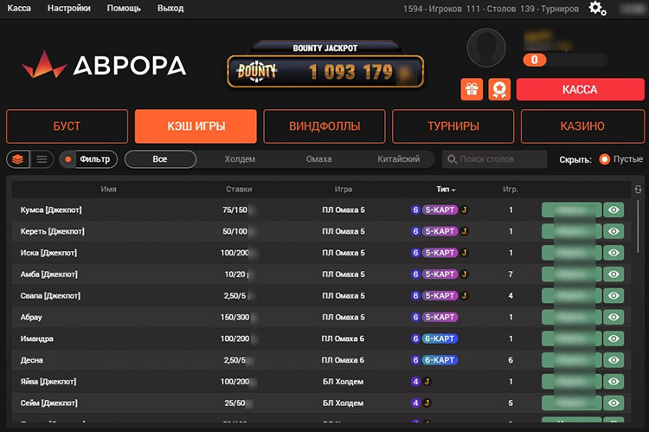Open the Настройки menu
Screen dimensions: 649x432
tap(69, 8)
